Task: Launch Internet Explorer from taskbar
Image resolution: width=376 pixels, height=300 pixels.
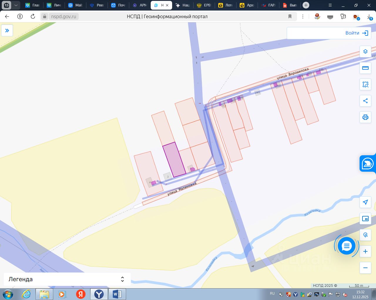Action: 26,294
